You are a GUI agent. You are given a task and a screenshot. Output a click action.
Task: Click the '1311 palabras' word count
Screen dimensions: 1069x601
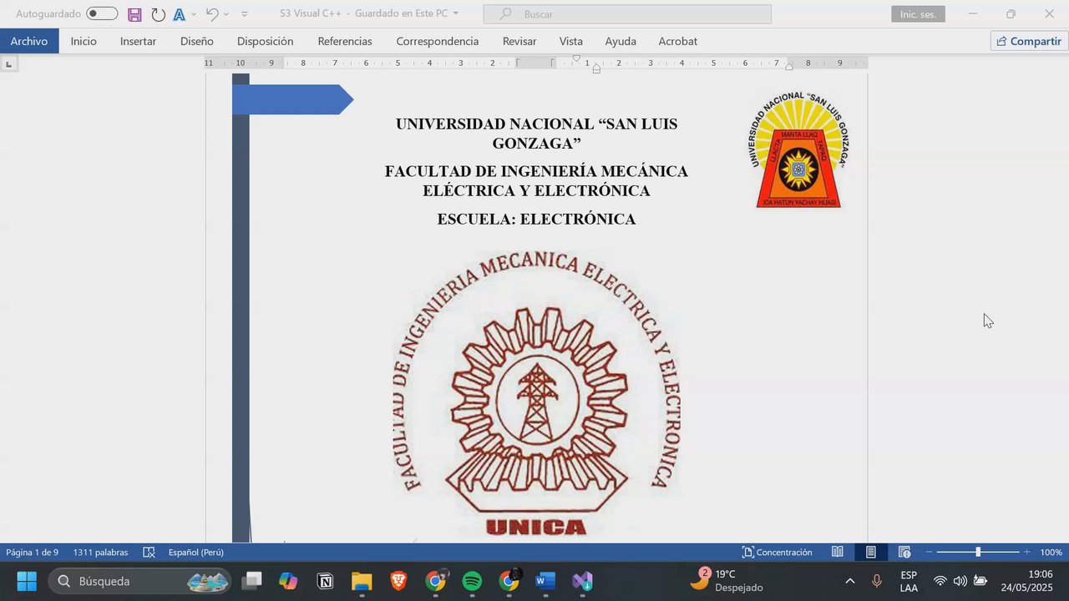(x=100, y=553)
